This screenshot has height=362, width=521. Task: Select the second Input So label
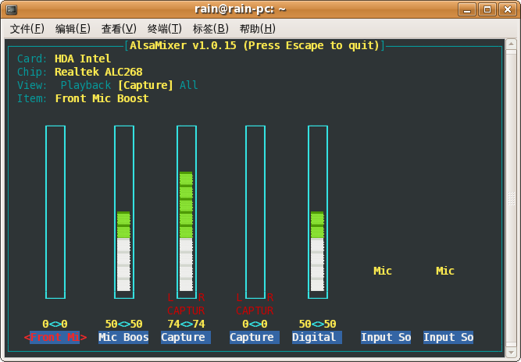[448, 337]
